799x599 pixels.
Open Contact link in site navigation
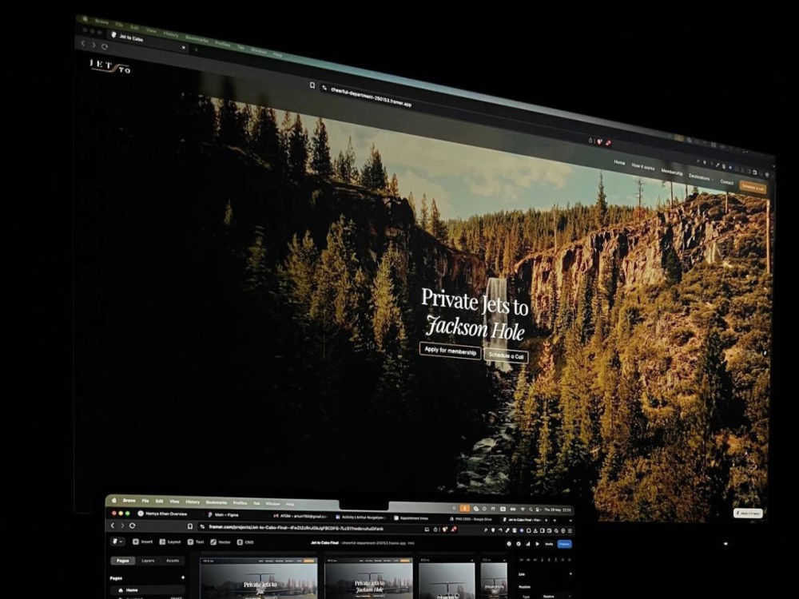726,182
